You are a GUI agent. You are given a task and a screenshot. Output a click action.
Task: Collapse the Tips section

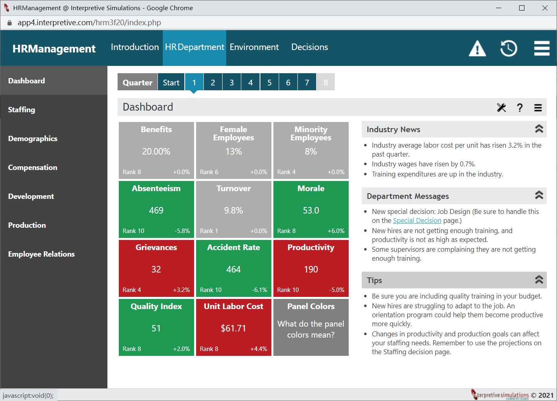pyautogui.click(x=539, y=280)
